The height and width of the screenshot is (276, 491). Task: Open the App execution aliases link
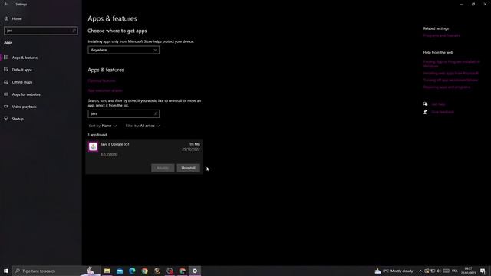coord(105,90)
